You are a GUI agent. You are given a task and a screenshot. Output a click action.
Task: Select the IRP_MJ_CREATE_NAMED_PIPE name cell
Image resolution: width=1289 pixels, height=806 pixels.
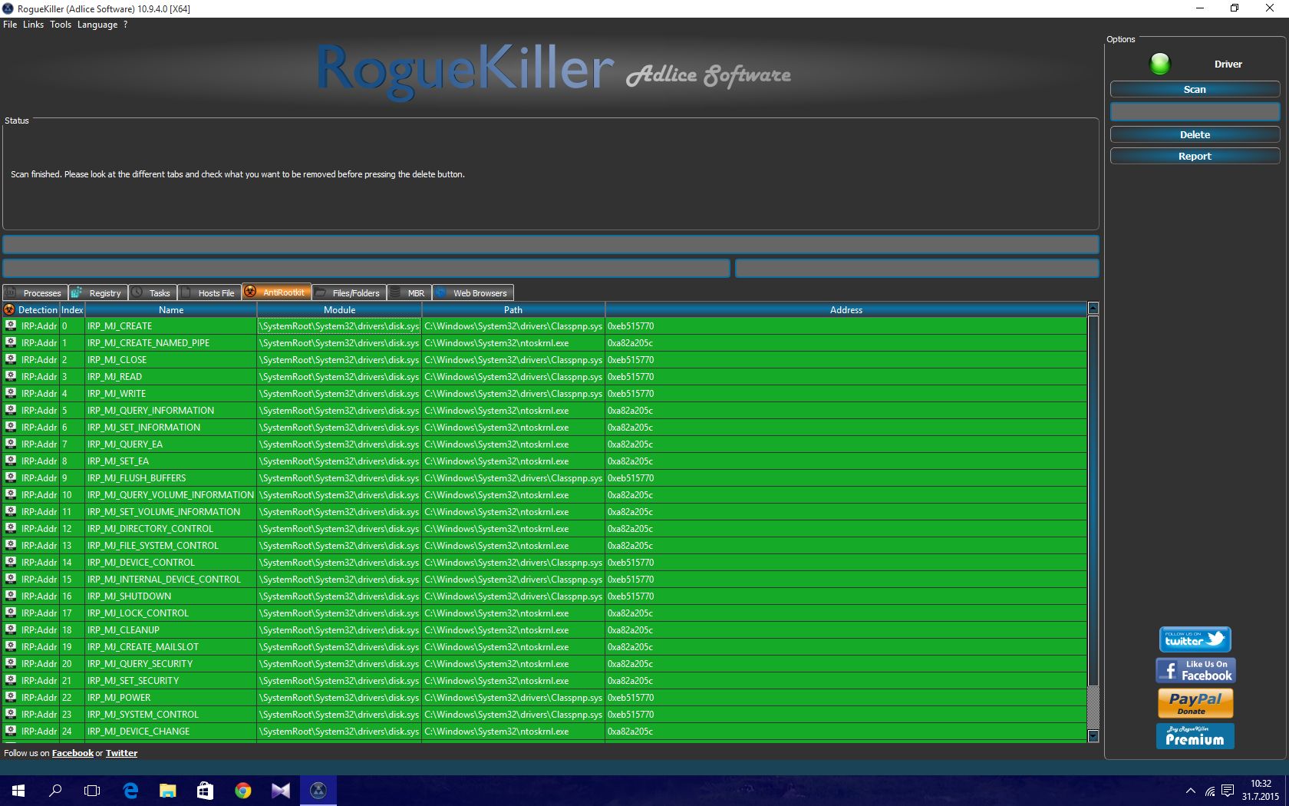tap(170, 343)
